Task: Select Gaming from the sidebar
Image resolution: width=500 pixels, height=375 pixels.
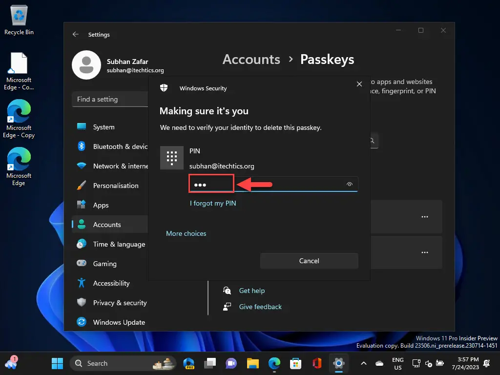Action: 104,264
